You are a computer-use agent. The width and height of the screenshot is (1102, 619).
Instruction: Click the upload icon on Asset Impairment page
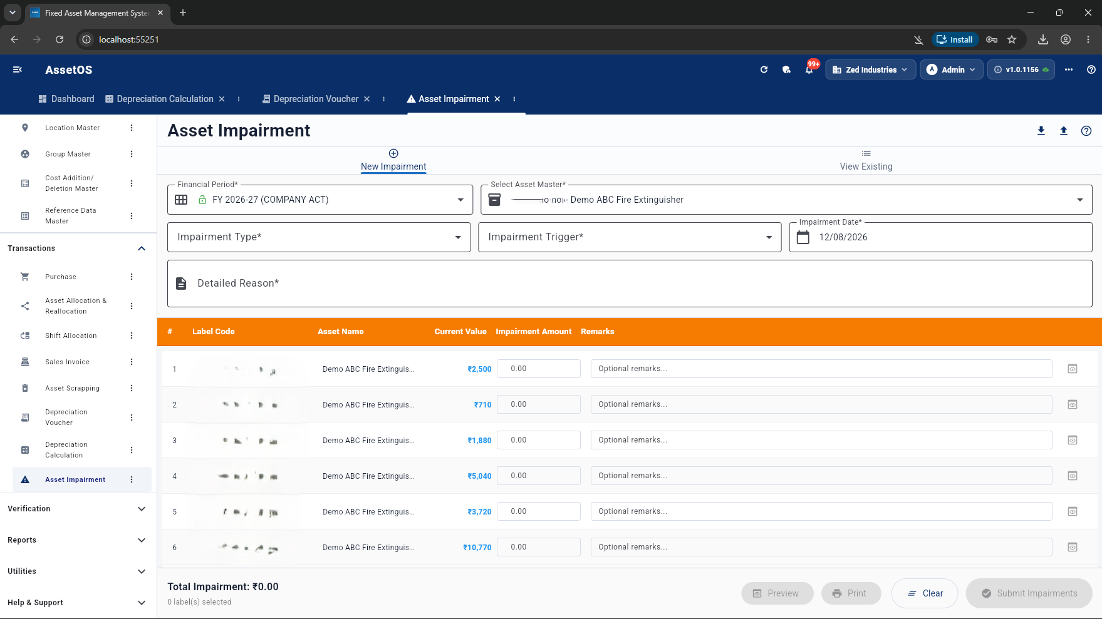pos(1064,131)
